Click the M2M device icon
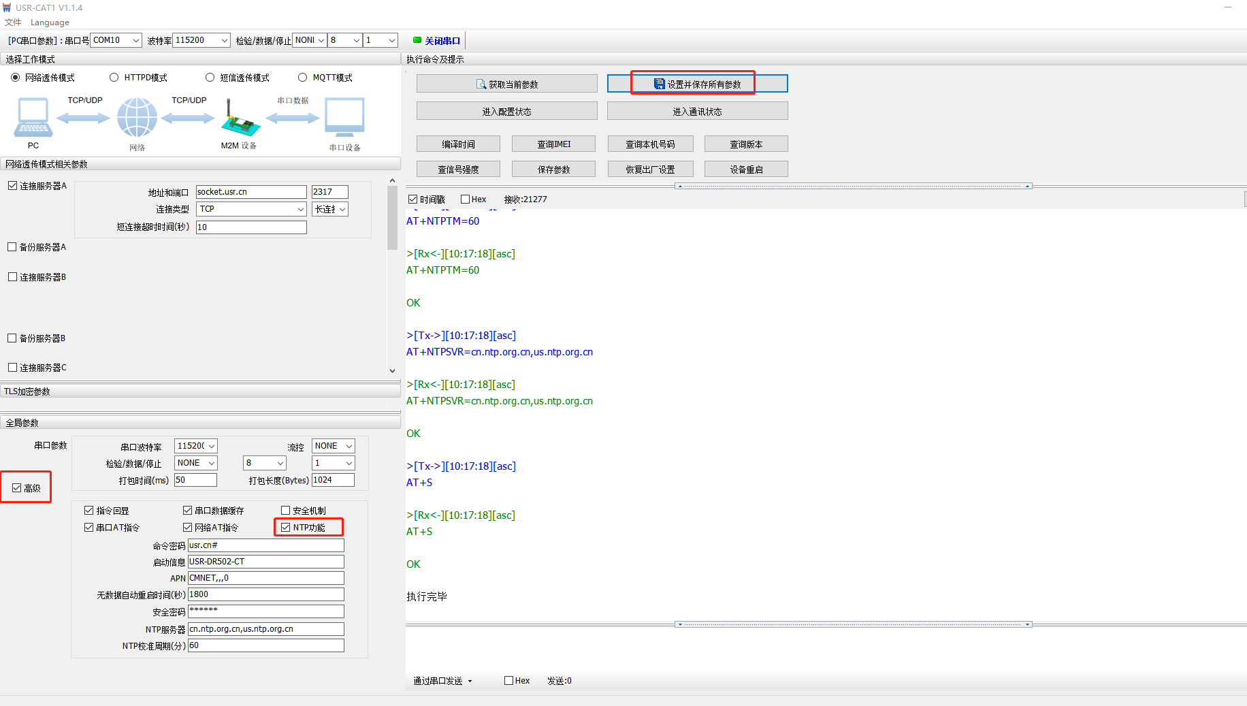This screenshot has width=1247, height=706. pyautogui.click(x=239, y=120)
